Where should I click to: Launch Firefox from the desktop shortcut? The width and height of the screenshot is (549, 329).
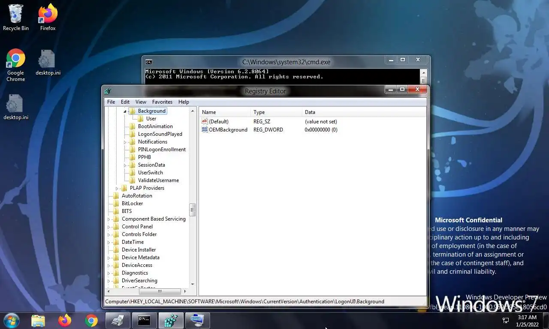click(48, 18)
